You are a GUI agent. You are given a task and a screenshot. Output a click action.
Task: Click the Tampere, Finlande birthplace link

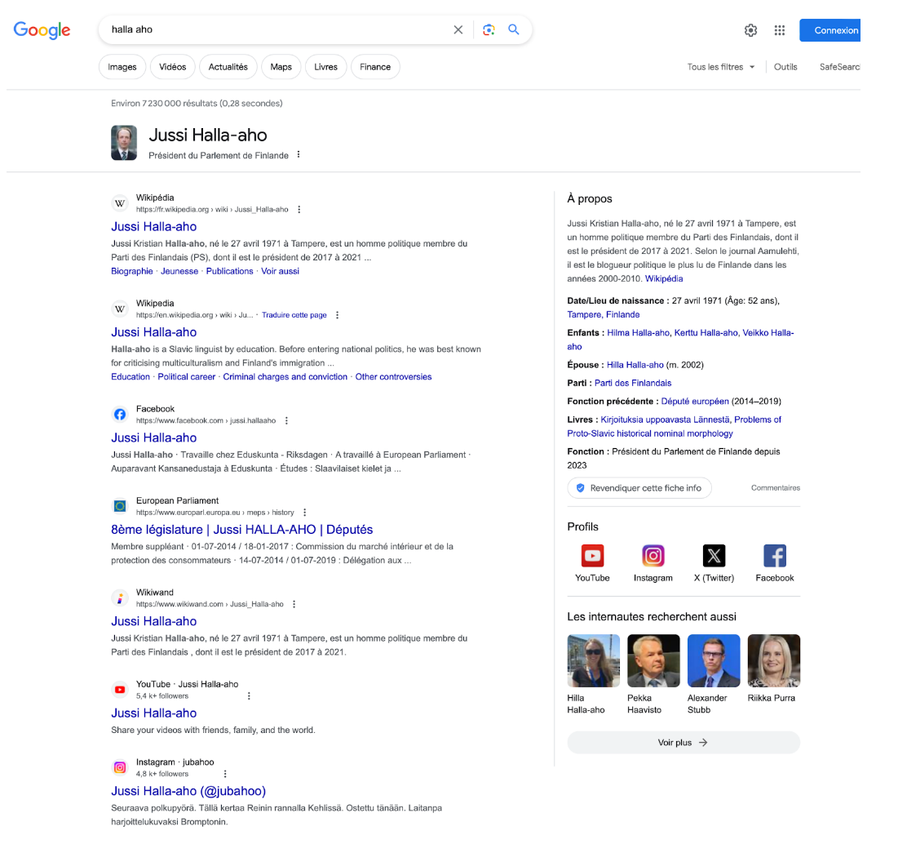coord(604,315)
